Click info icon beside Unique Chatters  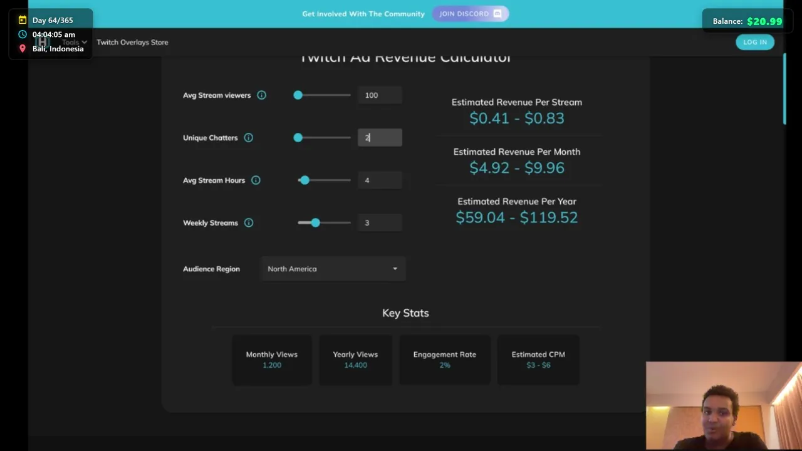coord(249,138)
